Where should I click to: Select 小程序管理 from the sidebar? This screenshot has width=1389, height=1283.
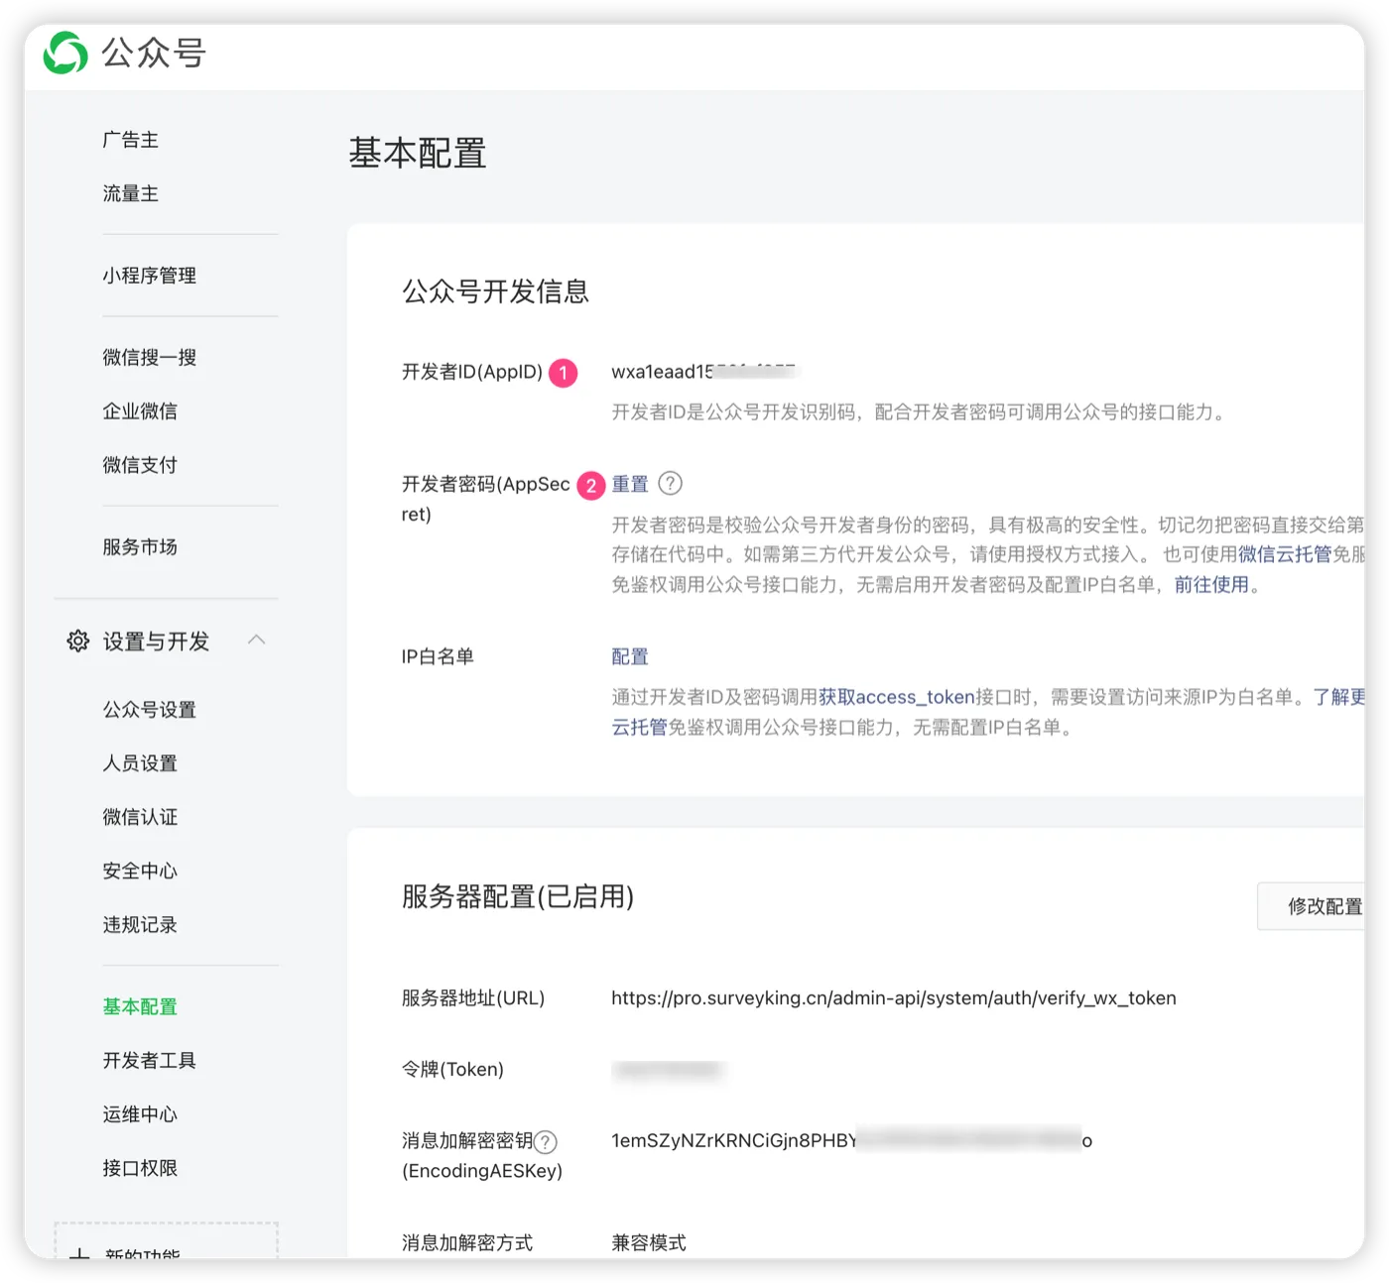150,276
